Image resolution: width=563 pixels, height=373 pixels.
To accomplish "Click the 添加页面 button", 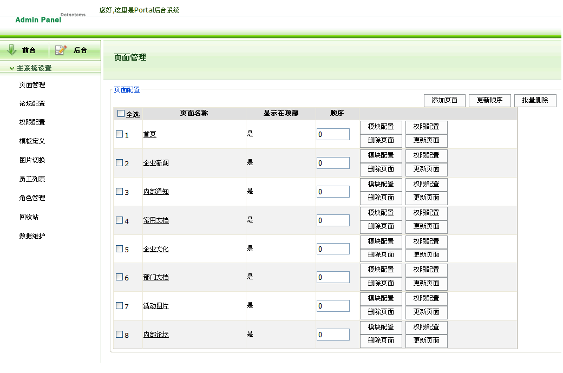I will (x=444, y=101).
